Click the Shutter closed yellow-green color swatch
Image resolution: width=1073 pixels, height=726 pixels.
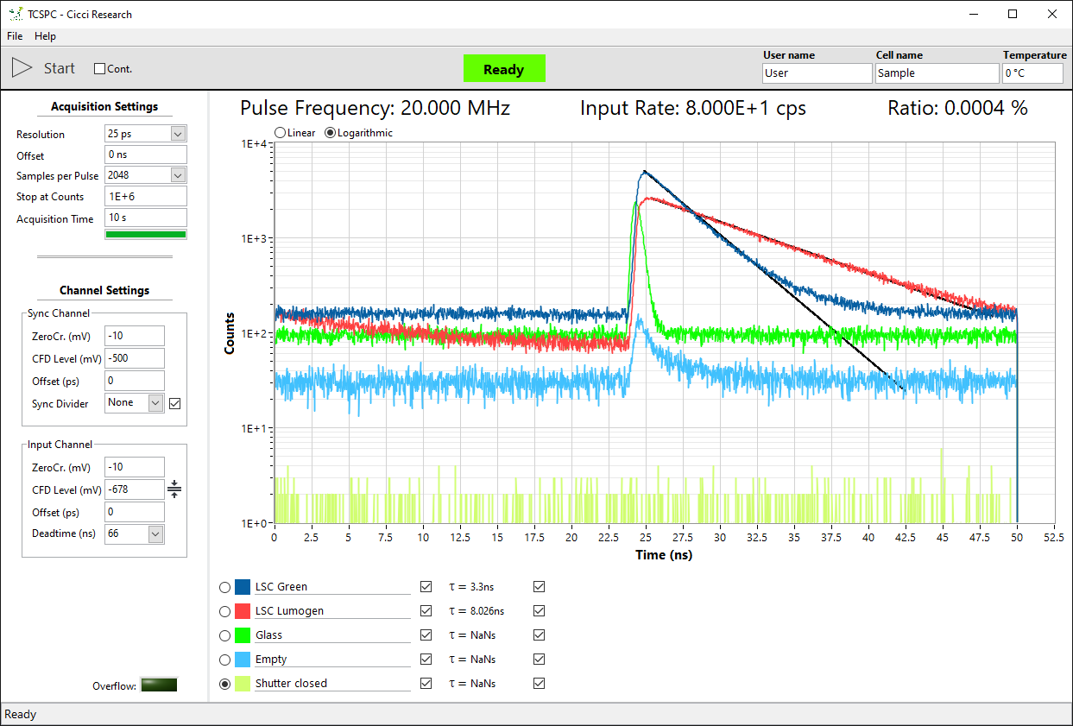point(243,684)
